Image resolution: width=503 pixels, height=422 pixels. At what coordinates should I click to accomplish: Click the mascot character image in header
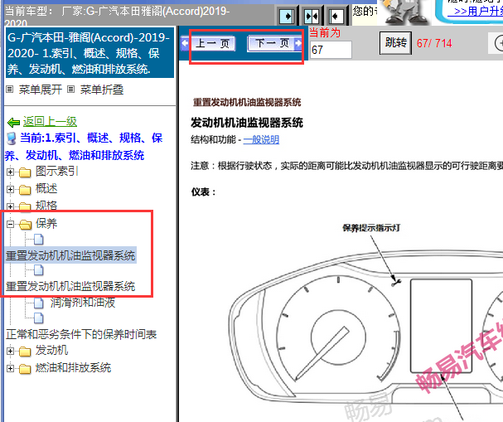pyautogui.click(x=405, y=12)
